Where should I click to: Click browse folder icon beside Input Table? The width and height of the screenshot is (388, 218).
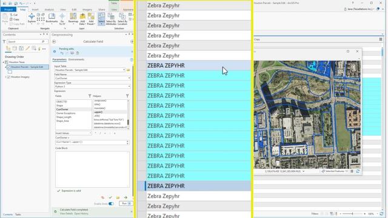coord(128,70)
